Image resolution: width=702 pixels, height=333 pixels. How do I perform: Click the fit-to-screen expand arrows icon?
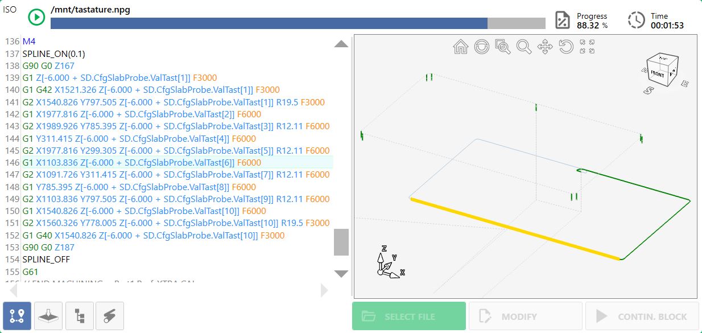(x=587, y=47)
